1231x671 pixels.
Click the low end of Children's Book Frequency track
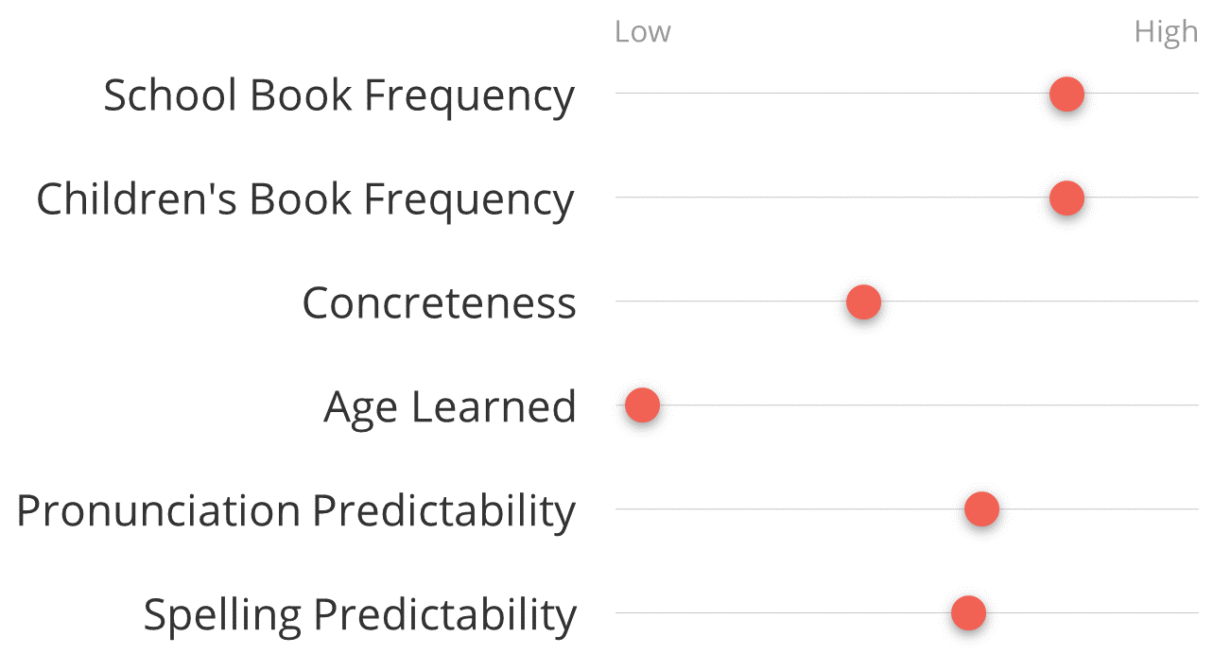tap(620, 198)
